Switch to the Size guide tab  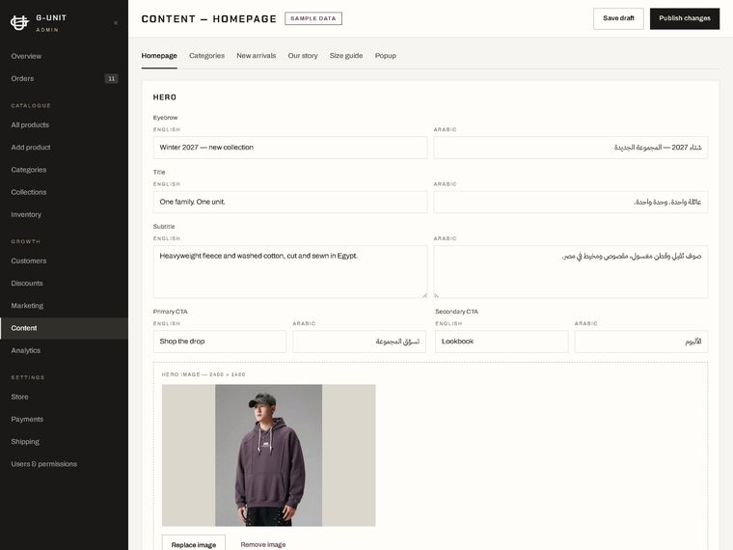coord(346,56)
